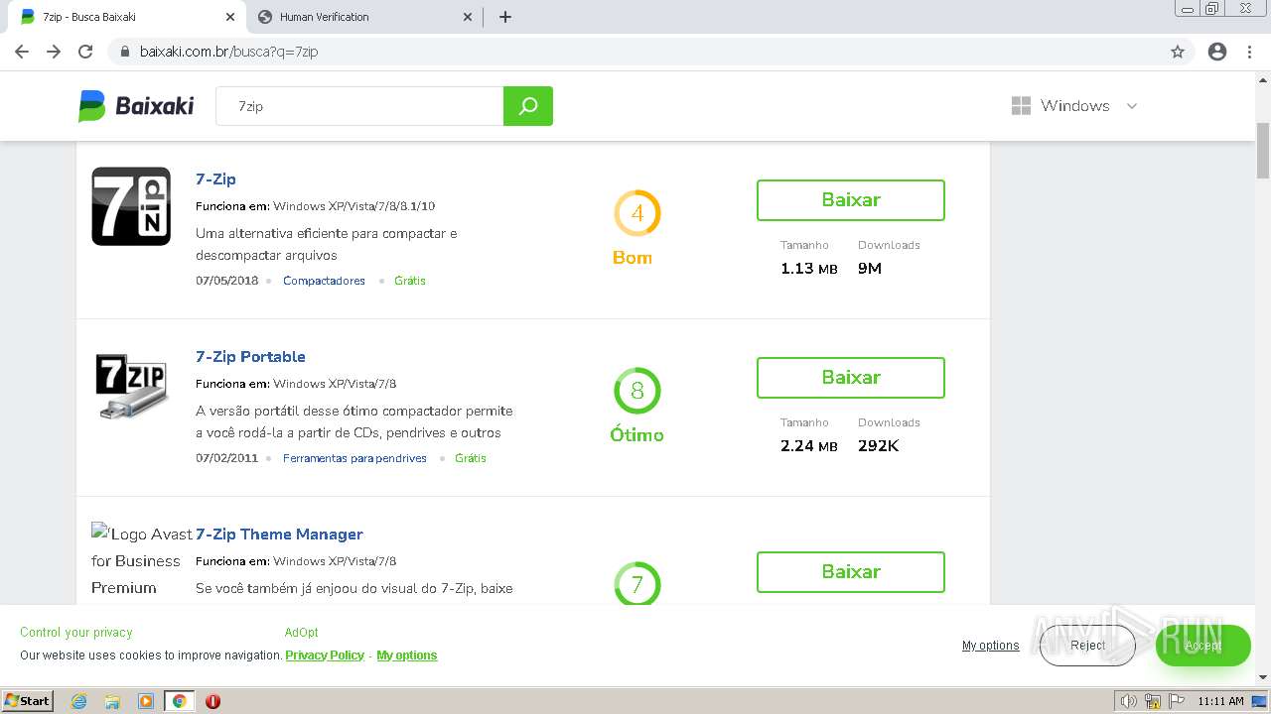Click the 2.24 MB file size

click(809, 446)
